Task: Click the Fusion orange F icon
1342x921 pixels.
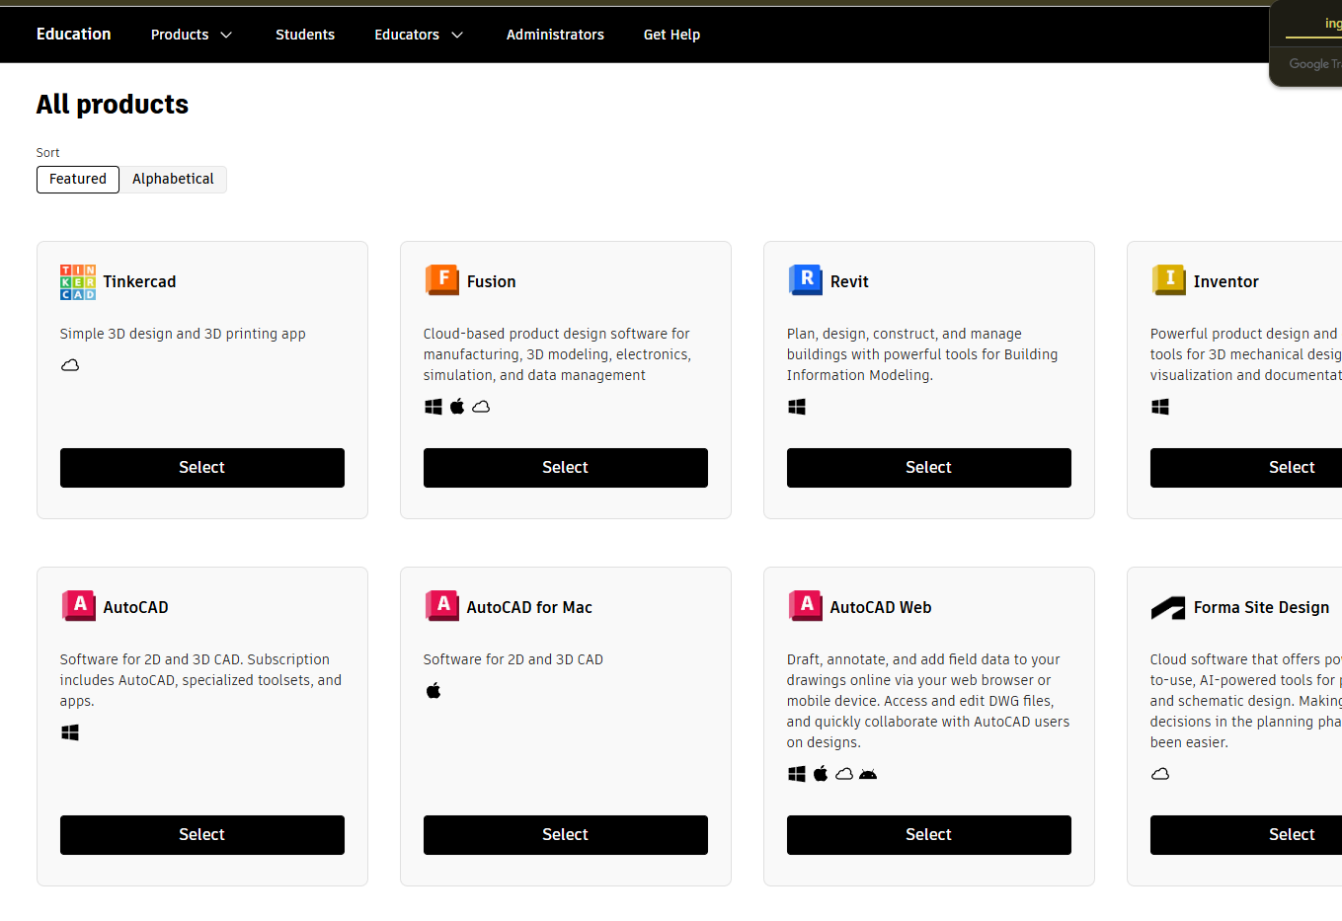Action: click(x=441, y=280)
